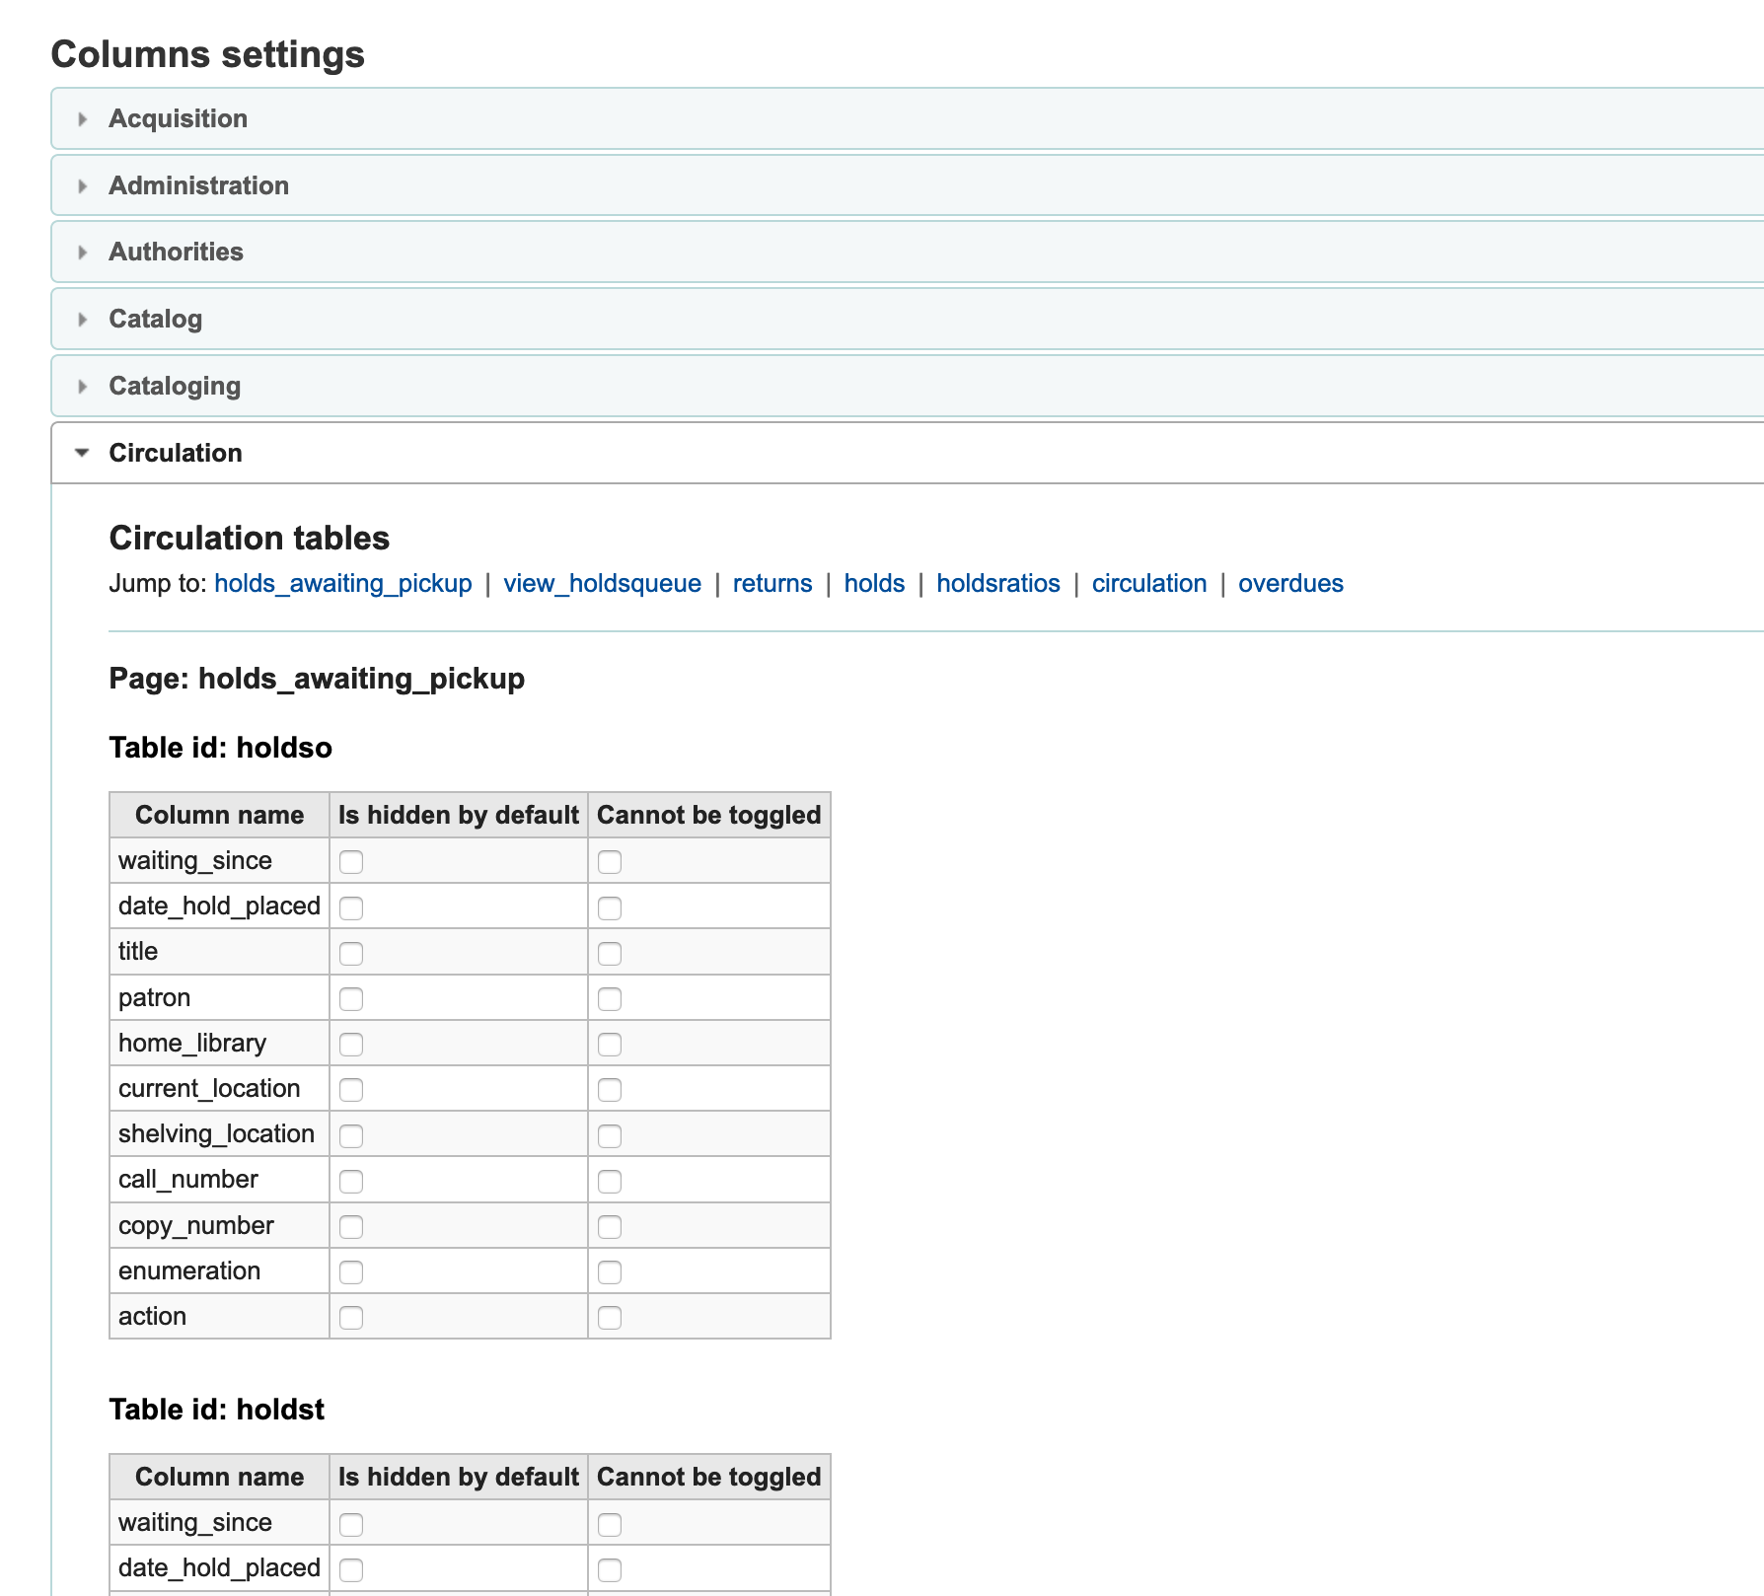Hide patron column by default in holdso
The image size is (1764, 1596).
pyautogui.click(x=351, y=999)
